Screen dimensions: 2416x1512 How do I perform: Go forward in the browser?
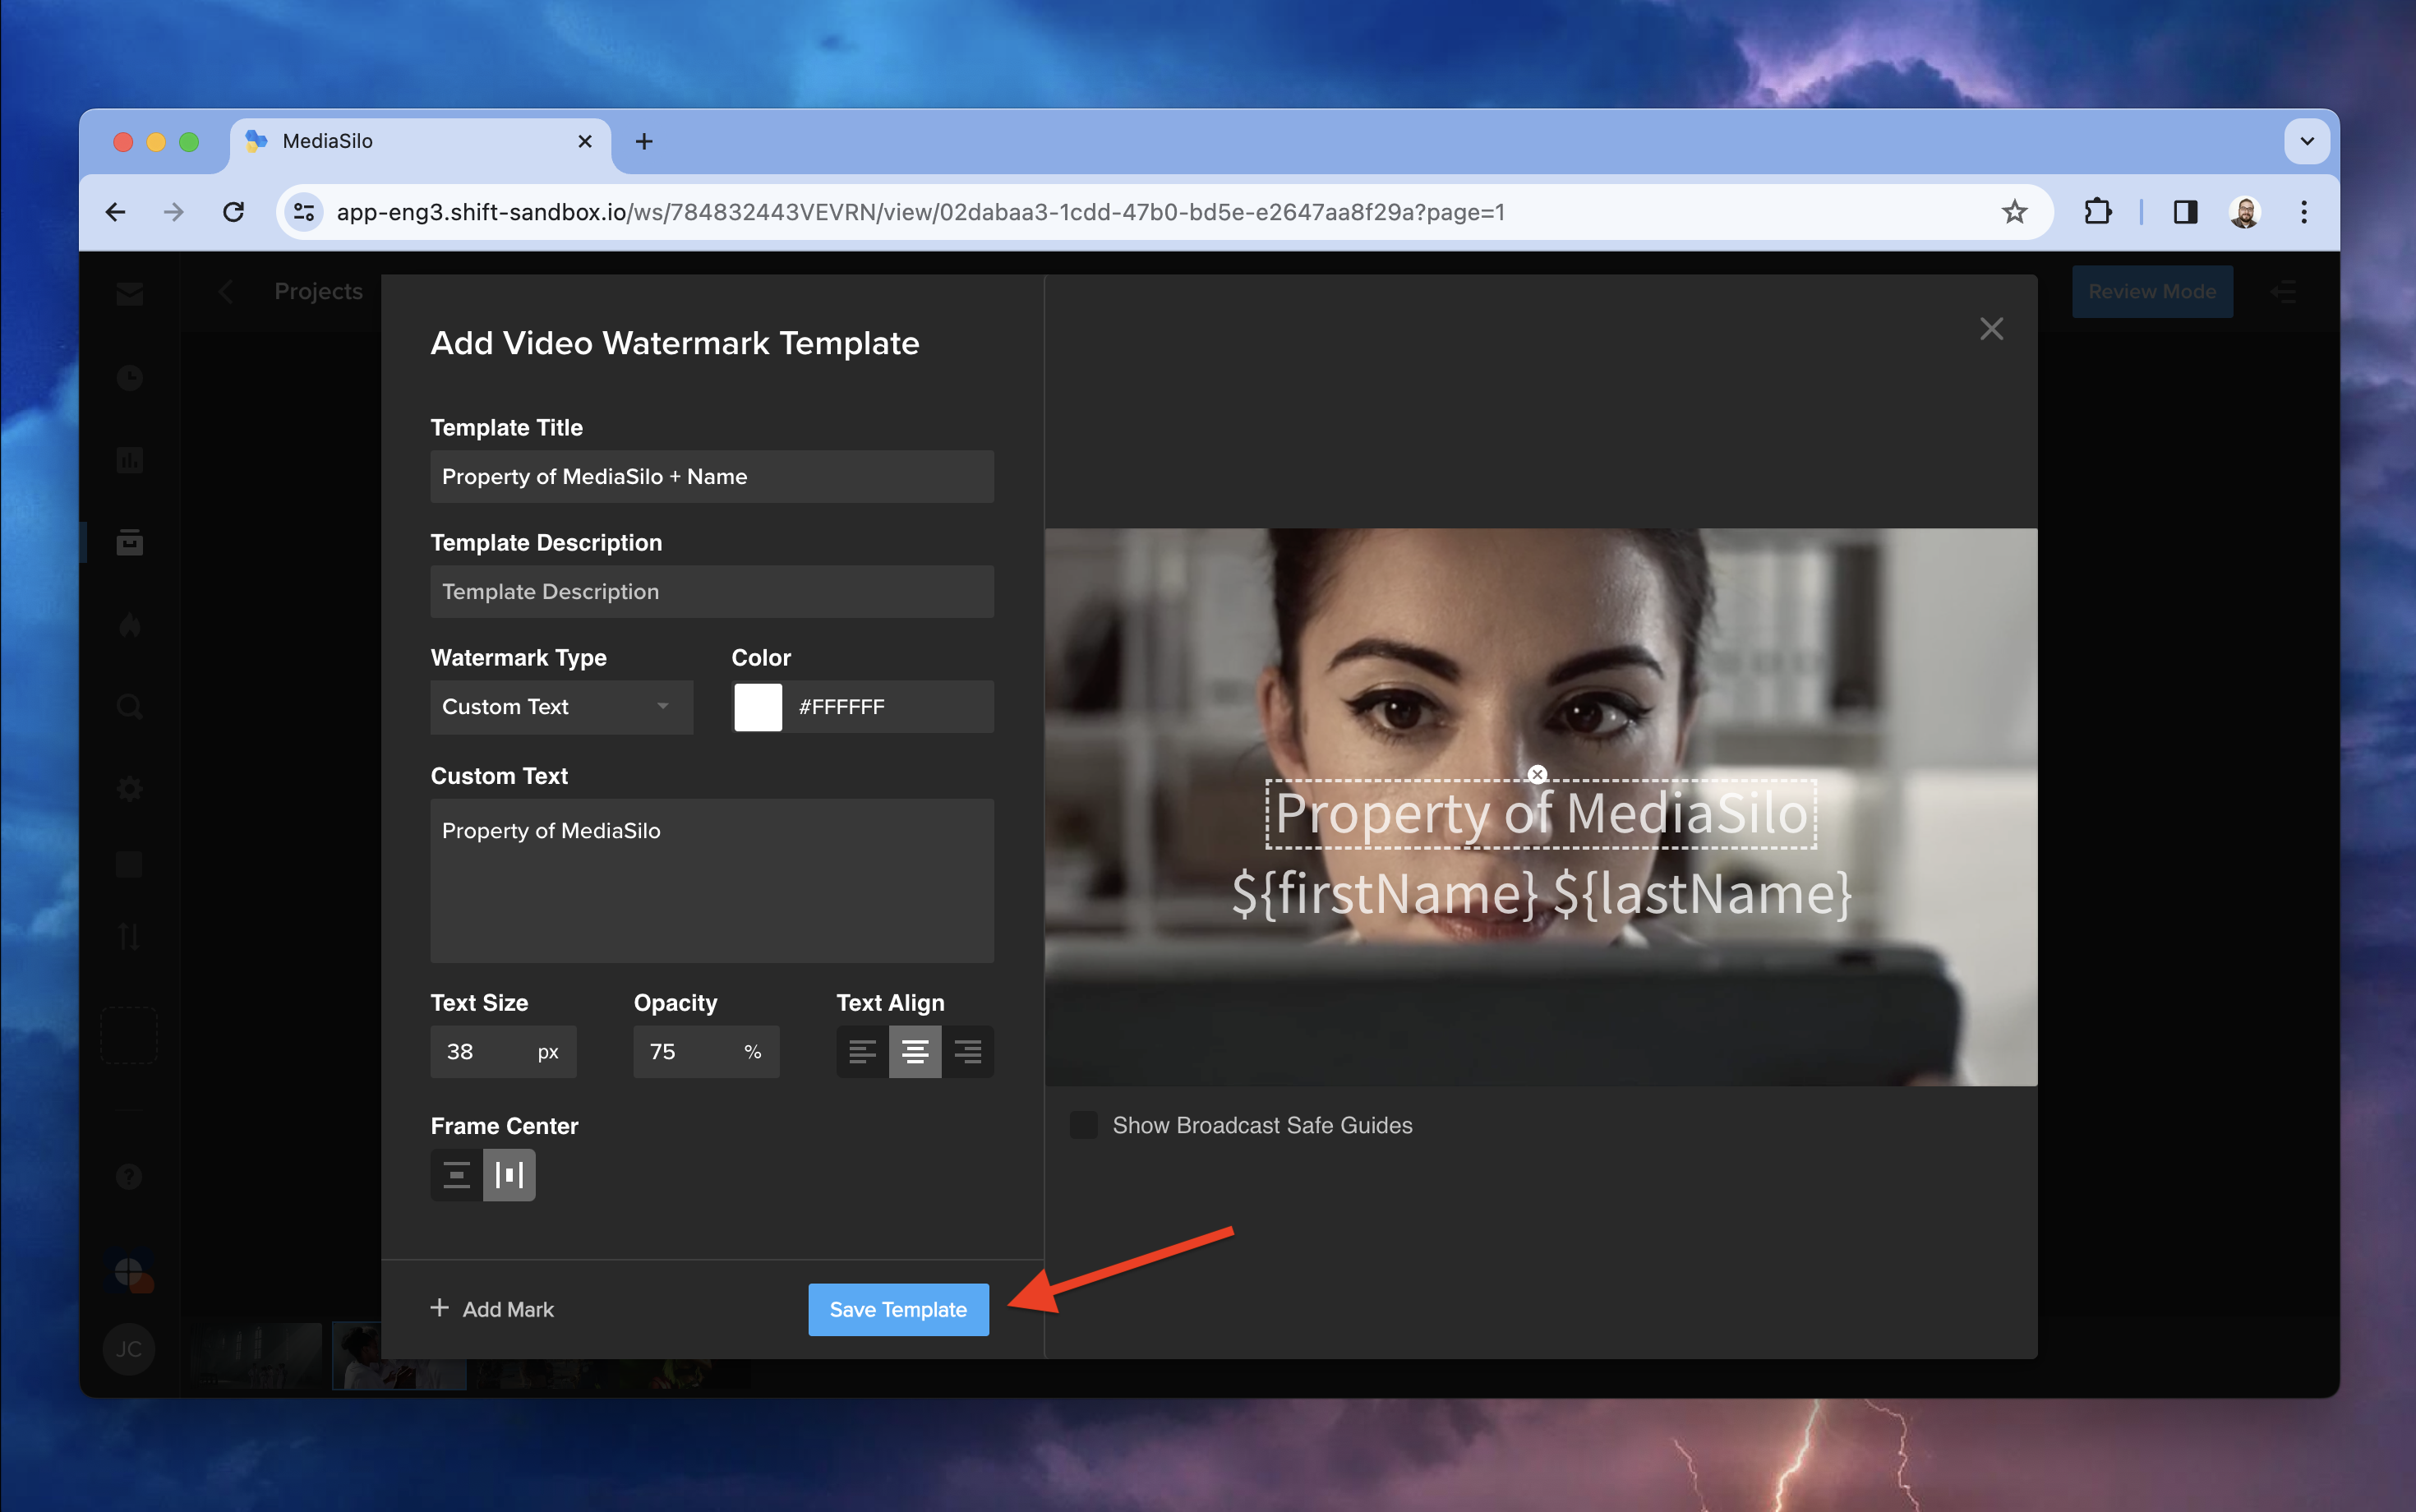pyautogui.click(x=174, y=212)
